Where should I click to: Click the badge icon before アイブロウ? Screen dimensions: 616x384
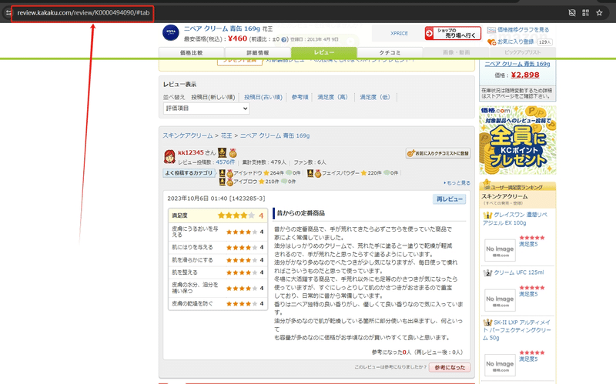click(x=223, y=182)
